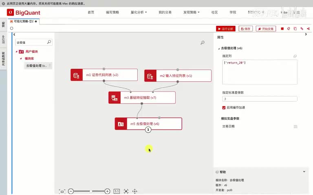Collapse the 去极值处理 (v6) properties section

[x=219, y=48]
